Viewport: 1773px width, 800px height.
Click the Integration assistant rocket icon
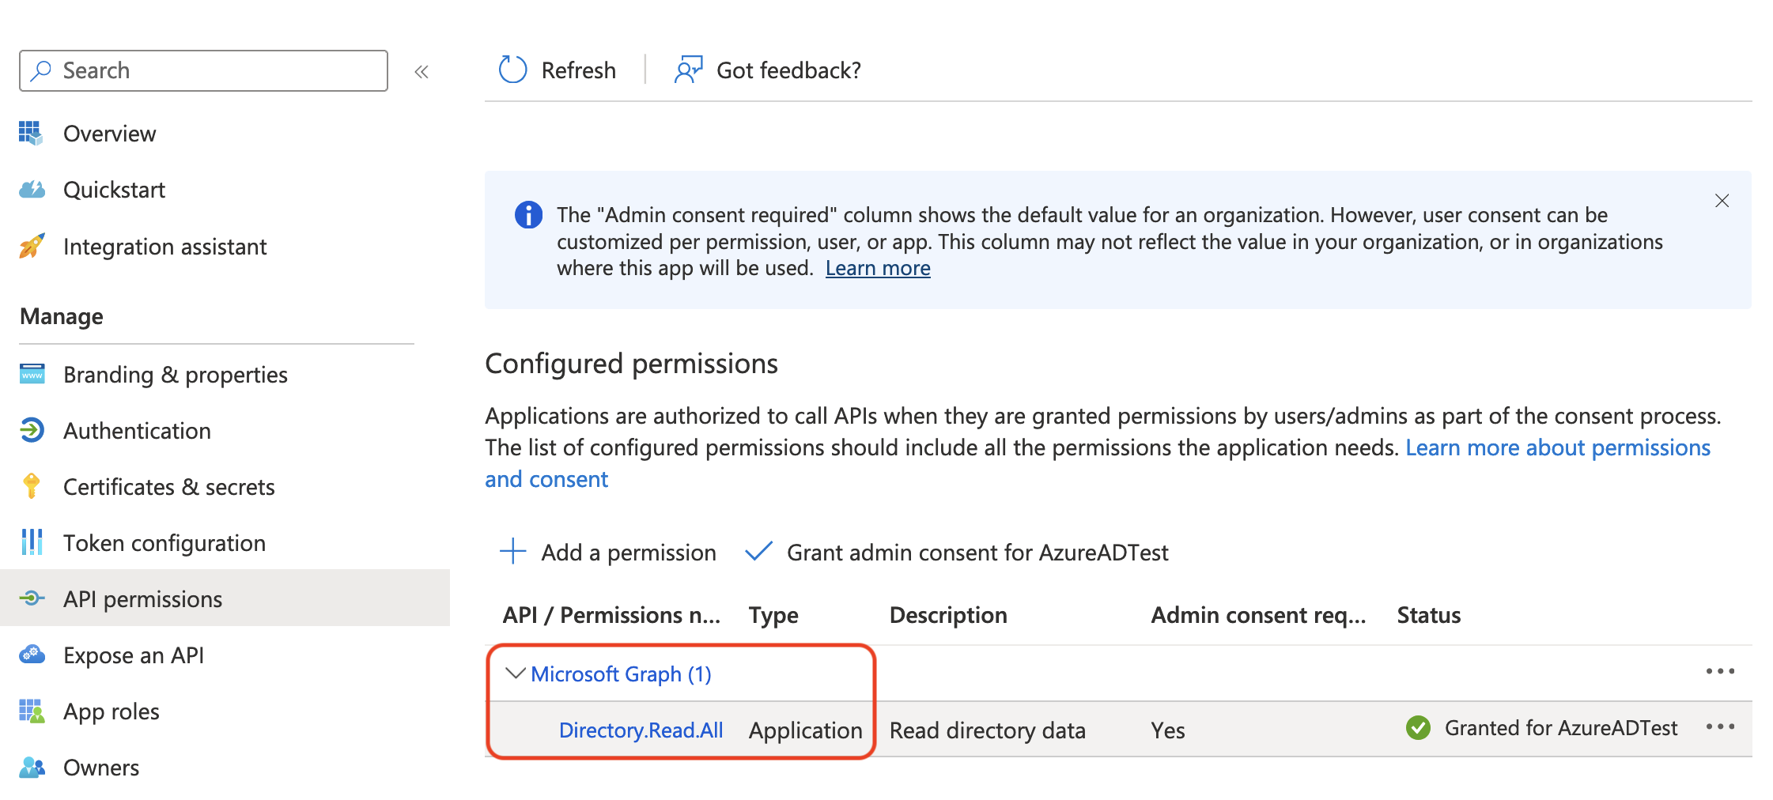tap(32, 247)
